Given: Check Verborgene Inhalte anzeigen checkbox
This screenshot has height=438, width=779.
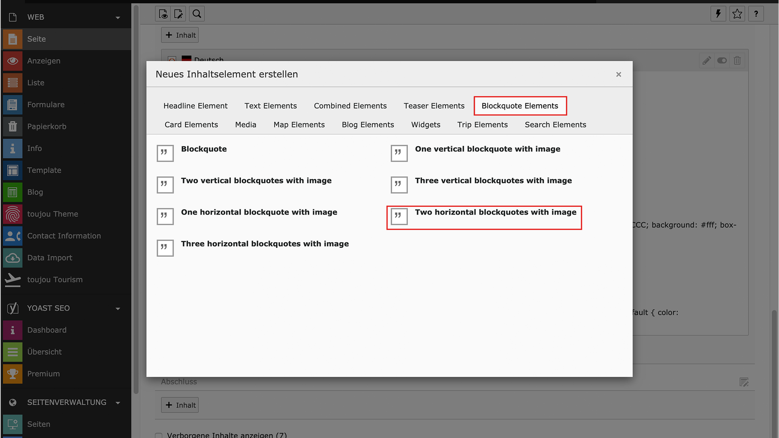Looking at the screenshot, I should [x=159, y=435].
